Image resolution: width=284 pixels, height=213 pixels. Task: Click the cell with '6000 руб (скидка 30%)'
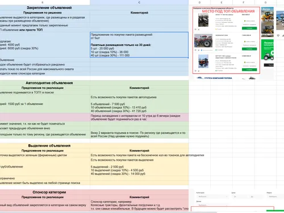pyautogui.click(x=45, y=45)
